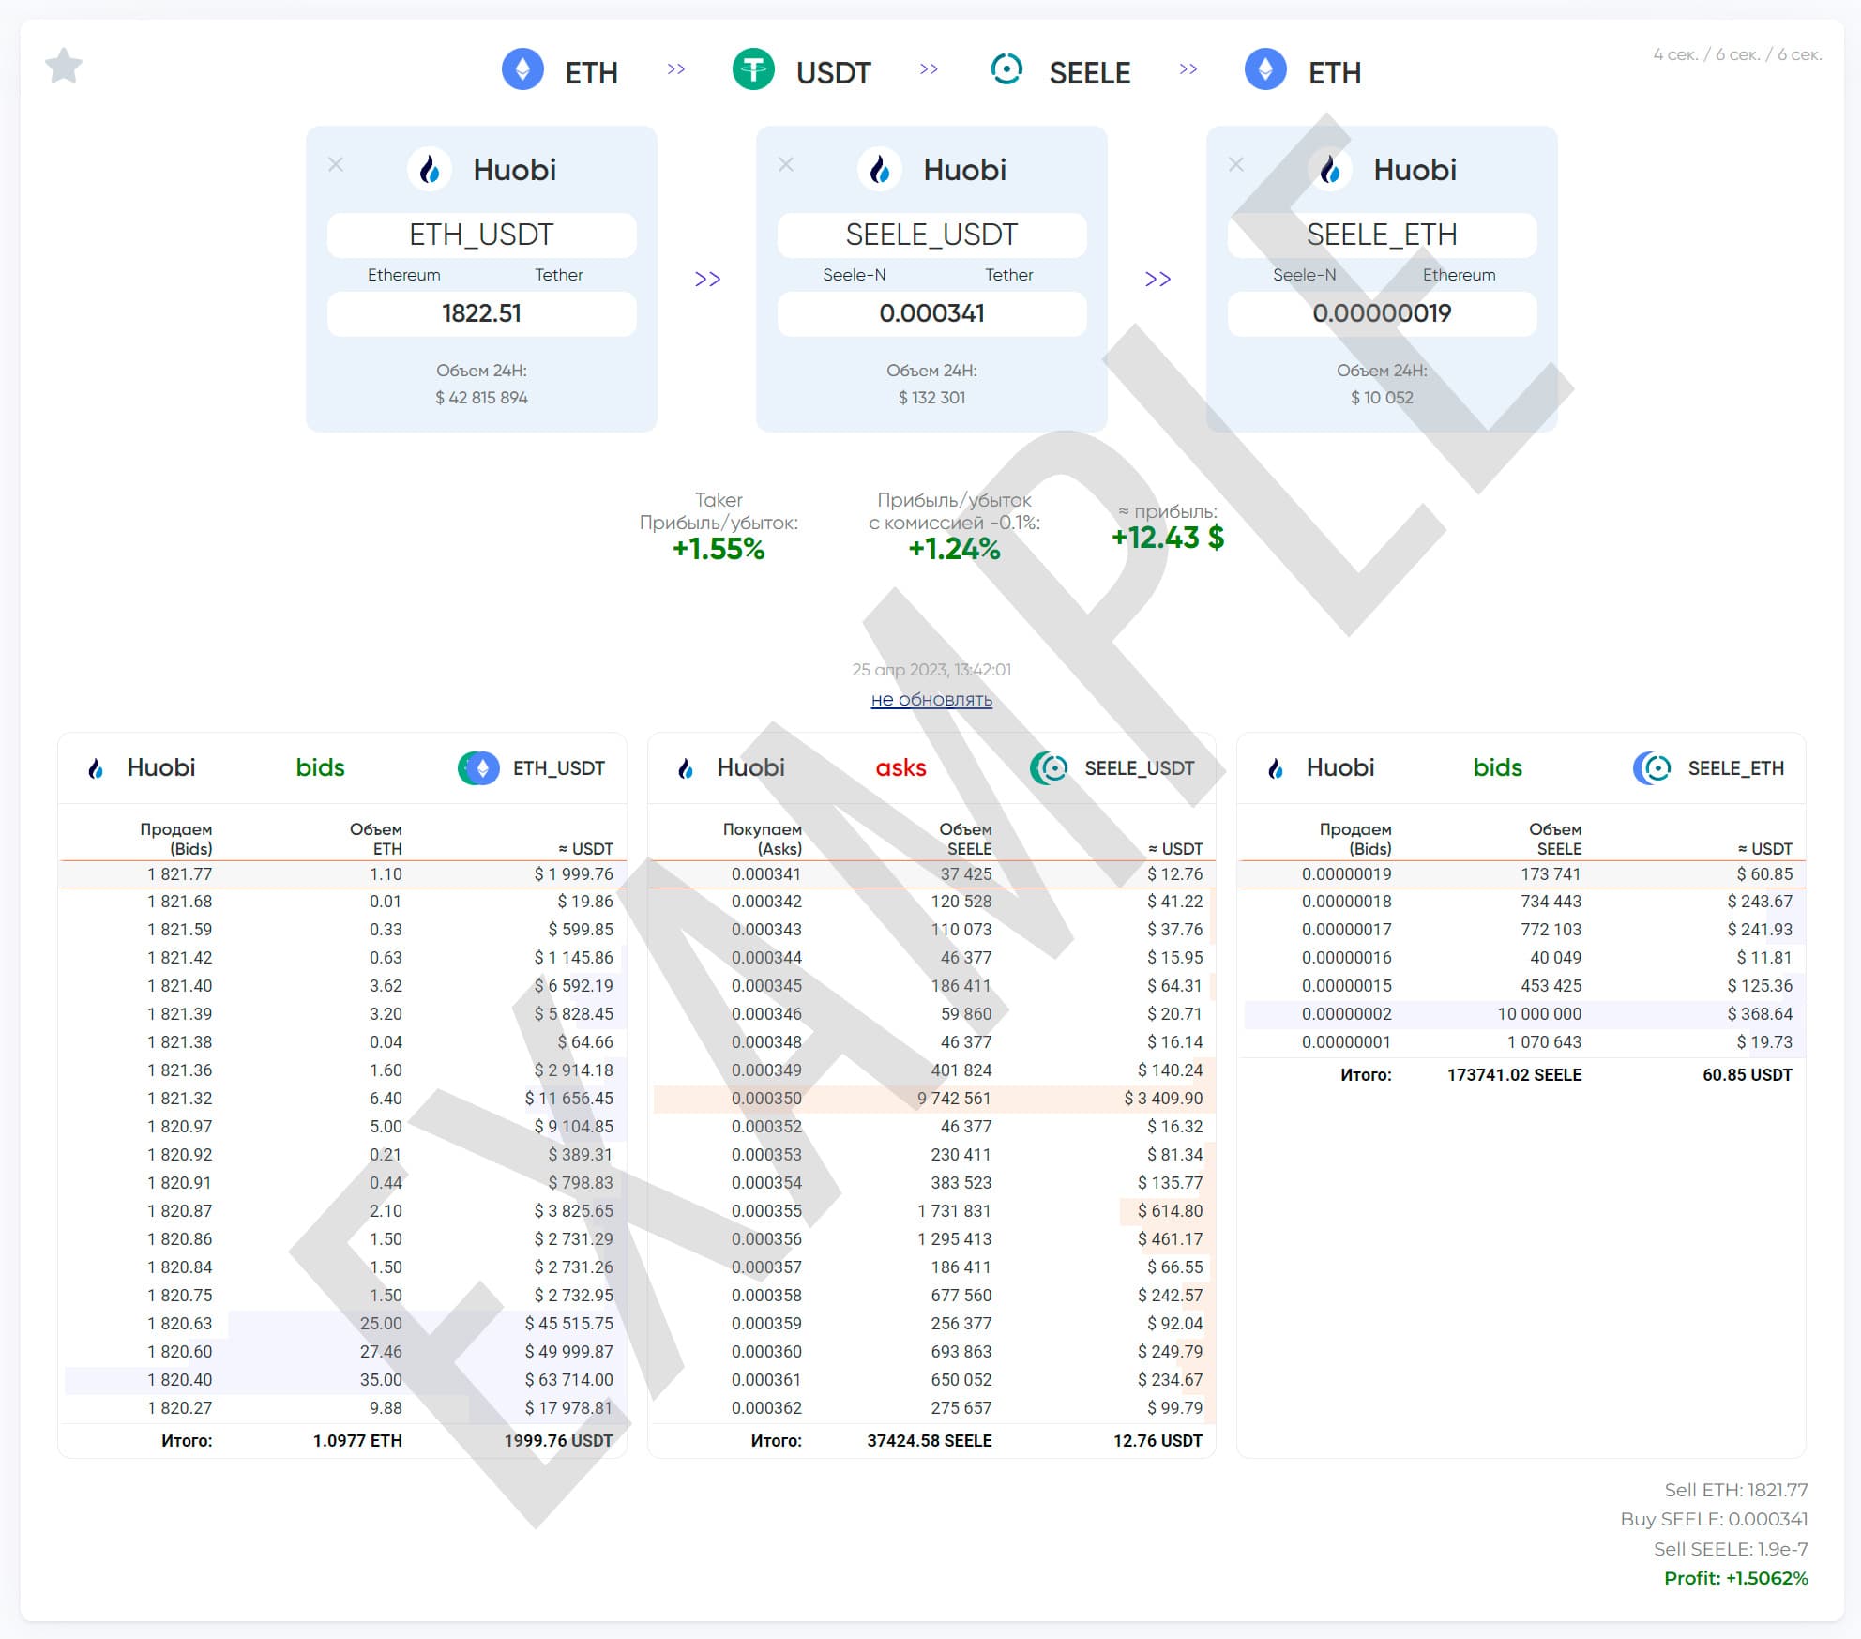Screen dimensions: 1861x1639
Task: Click the refresh timing text at top right
Action: click(x=1737, y=54)
